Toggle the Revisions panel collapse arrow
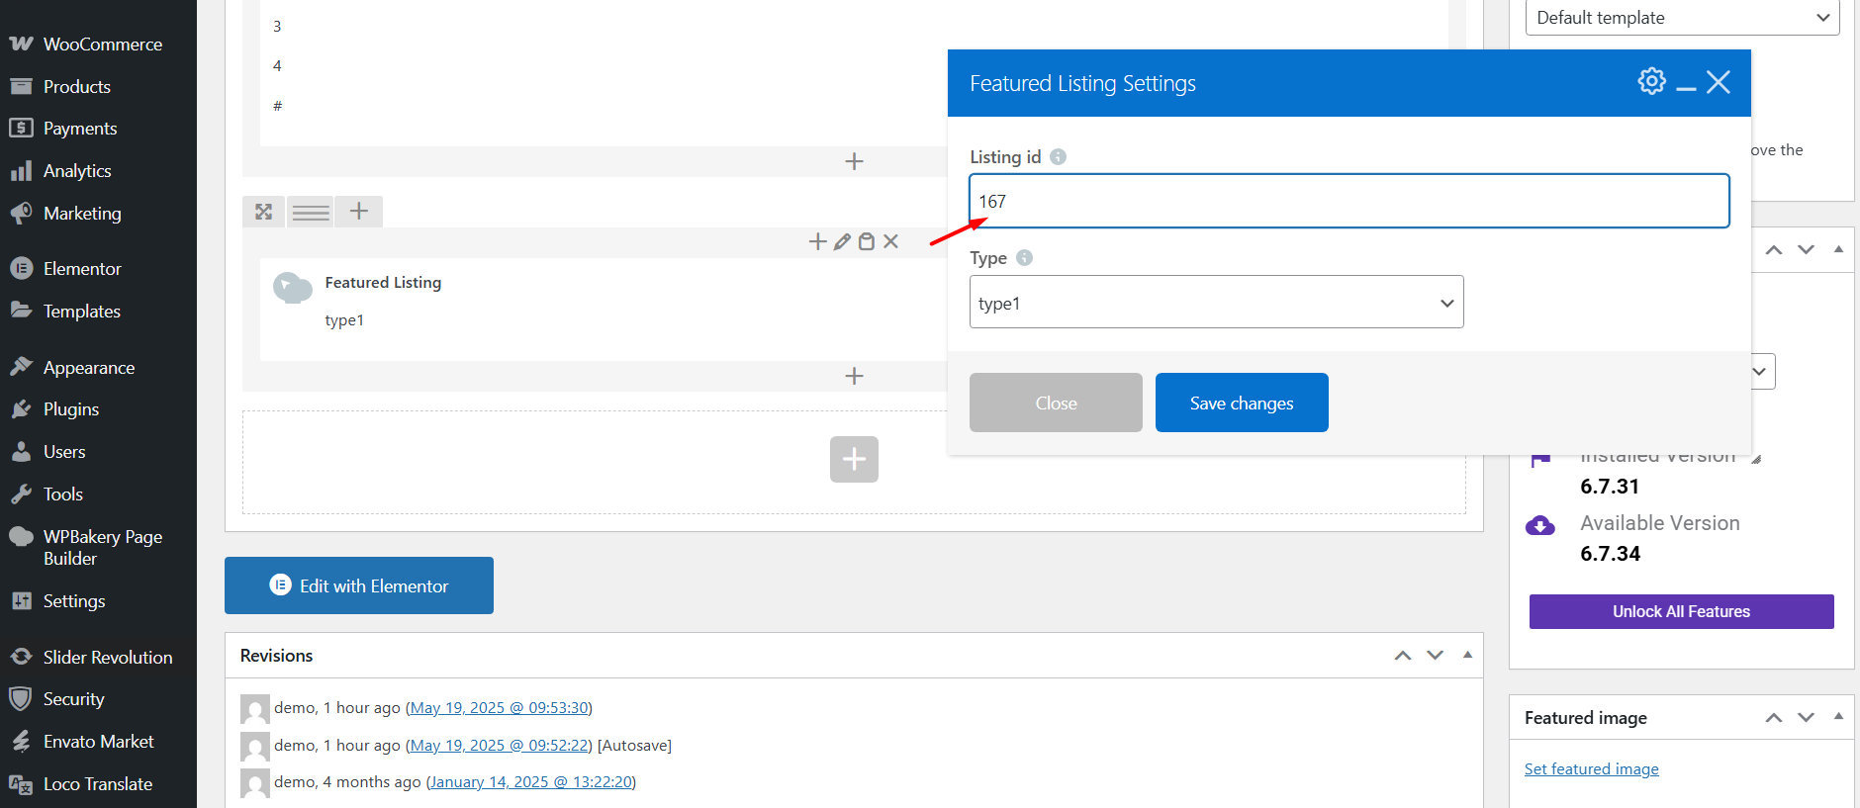Image resolution: width=1860 pixels, height=808 pixels. [x=1467, y=655]
